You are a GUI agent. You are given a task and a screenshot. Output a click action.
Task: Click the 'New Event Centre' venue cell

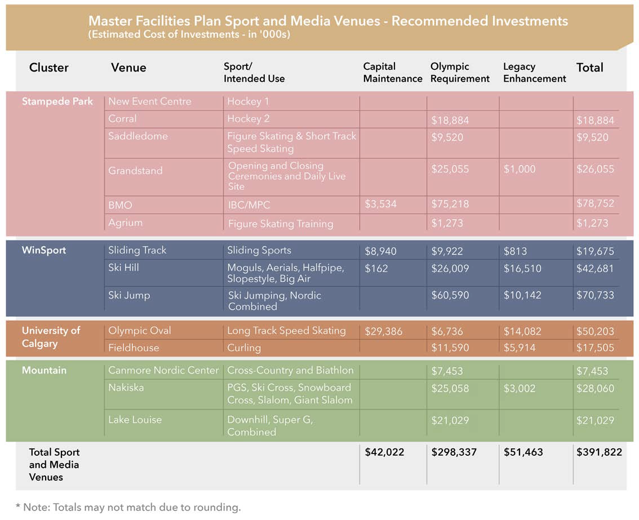point(150,101)
